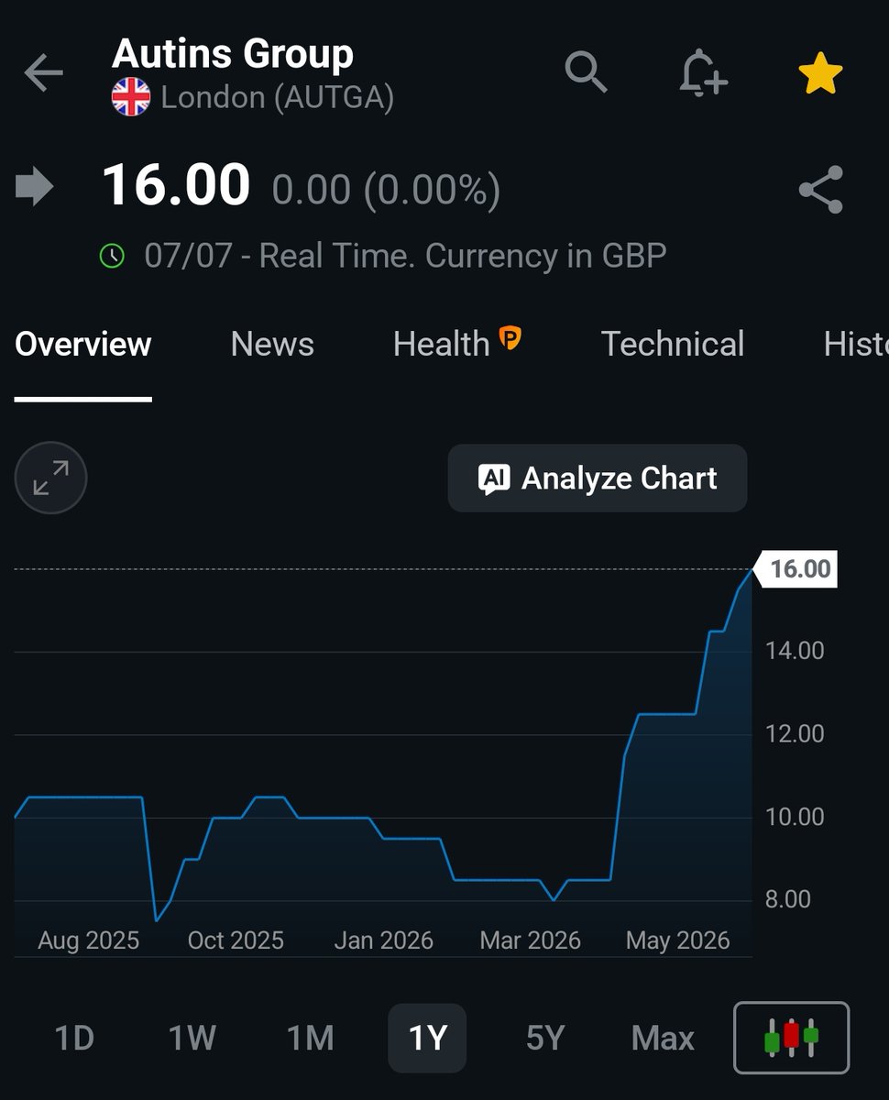Image resolution: width=889 pixels, height=1100 pixels.
Task: Tap the 12.00 axis label
Action: coord(796,733)
